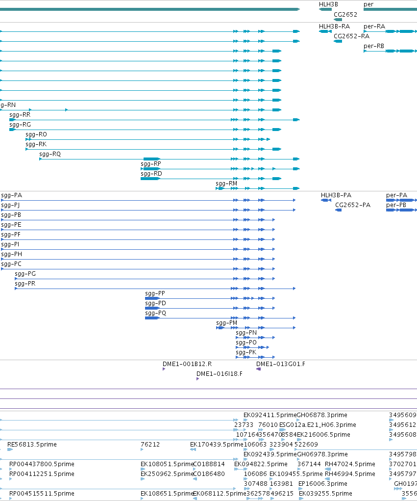Select the EK068112.5prime EST

195,499
